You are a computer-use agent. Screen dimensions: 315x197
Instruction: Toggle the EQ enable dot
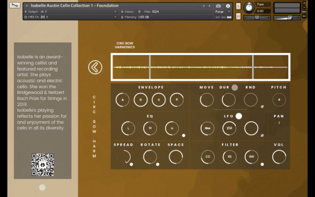tap(184, 136)
